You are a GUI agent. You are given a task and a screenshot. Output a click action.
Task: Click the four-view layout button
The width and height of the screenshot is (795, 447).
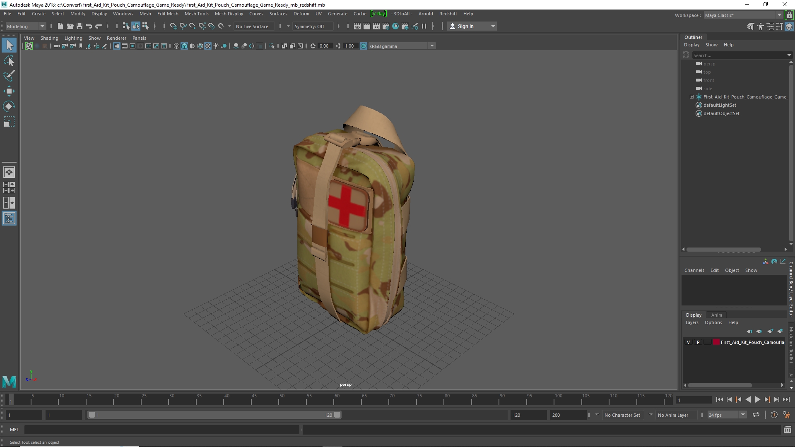9,187
